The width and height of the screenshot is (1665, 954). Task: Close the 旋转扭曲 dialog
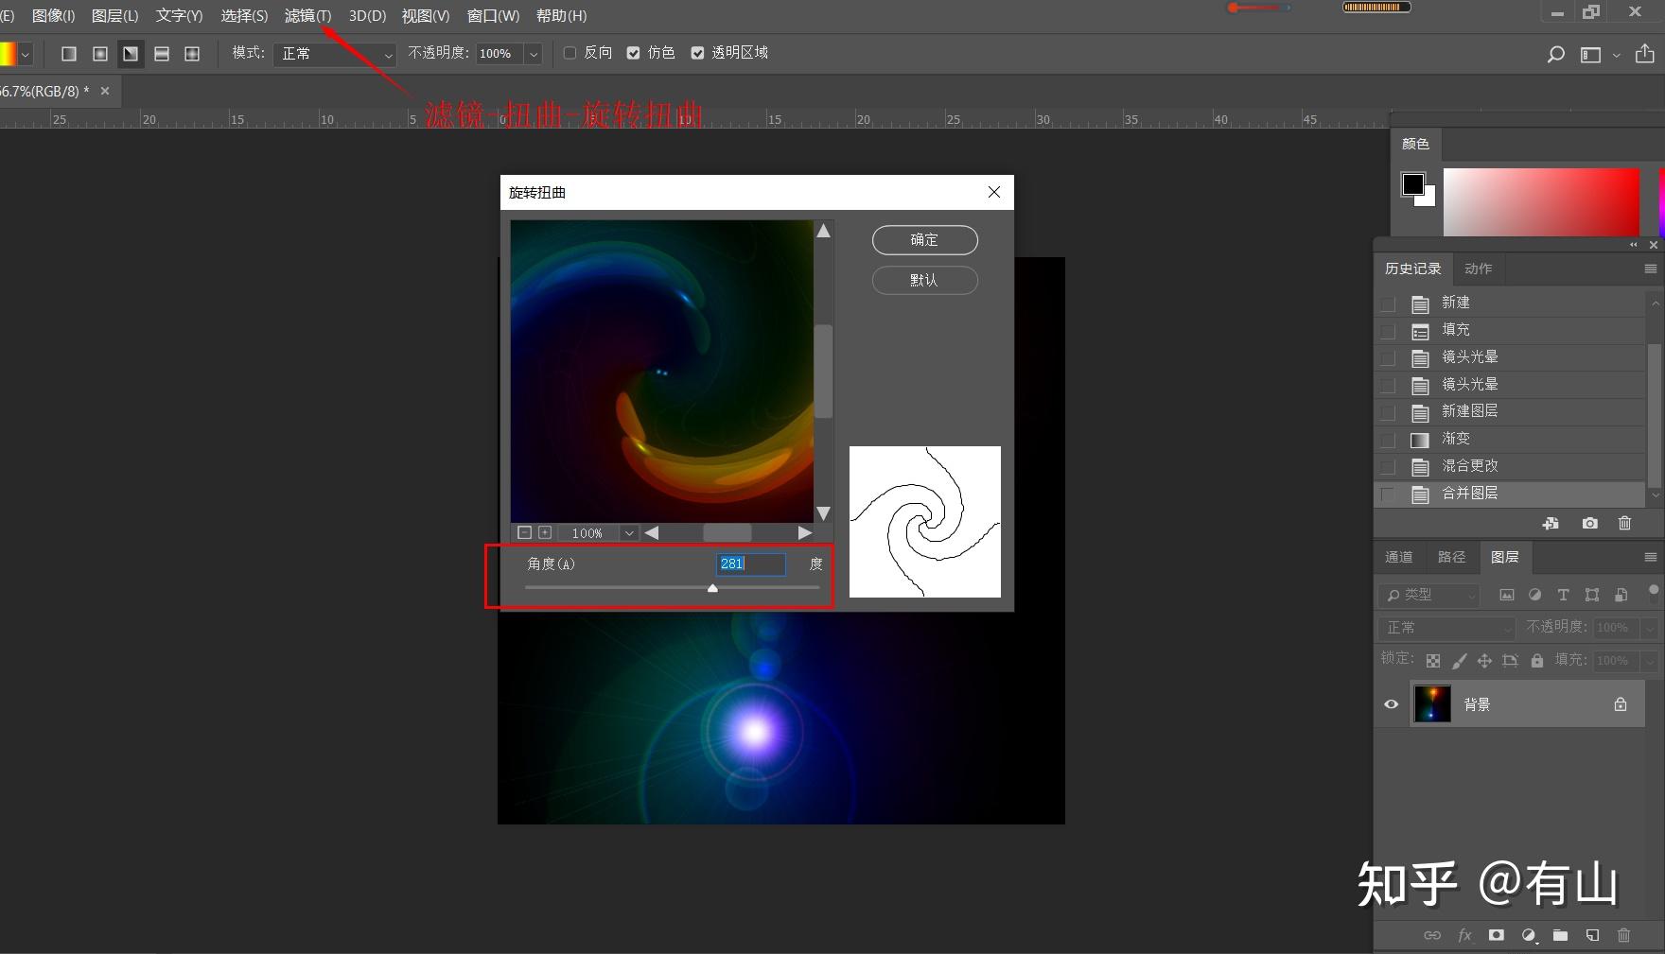pyautogui.click(x=993, y=192)
